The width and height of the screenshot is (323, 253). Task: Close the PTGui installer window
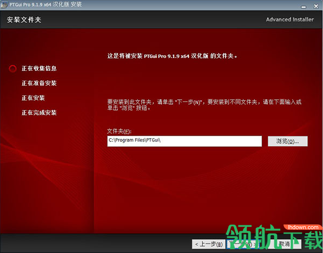pyautogui.click(x=316, y=7)
